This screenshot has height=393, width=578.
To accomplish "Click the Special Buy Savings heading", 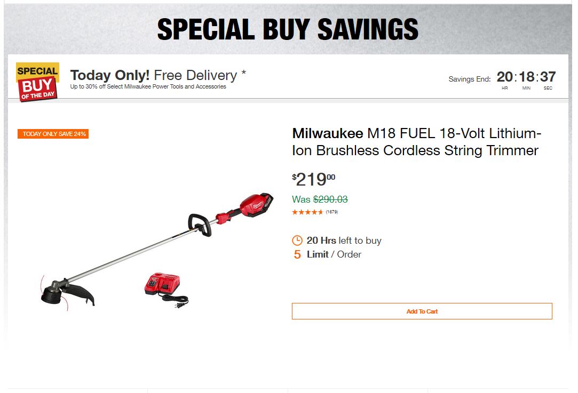I will tap(288, 30).
